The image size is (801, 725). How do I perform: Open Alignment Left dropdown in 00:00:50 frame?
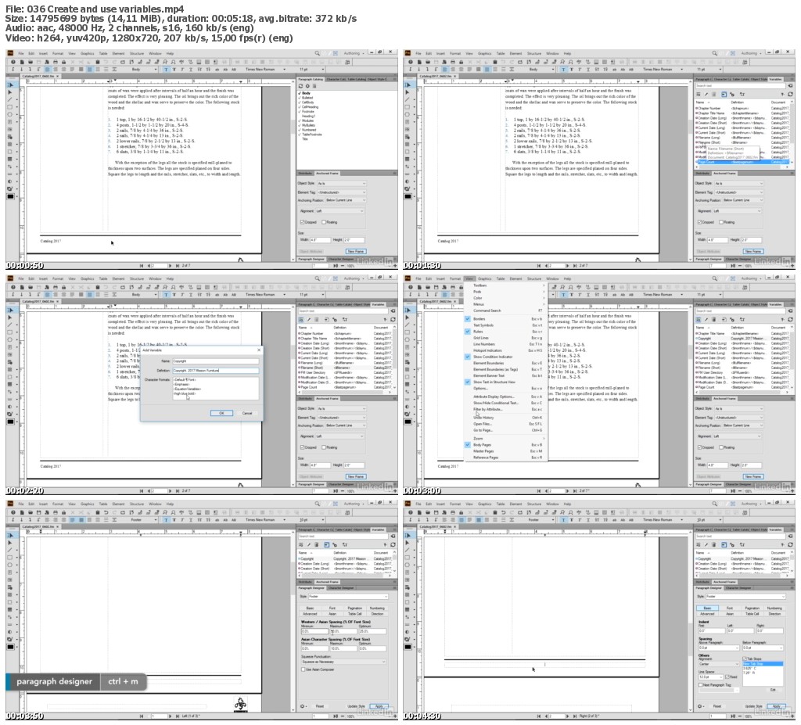tap(339, 211)
